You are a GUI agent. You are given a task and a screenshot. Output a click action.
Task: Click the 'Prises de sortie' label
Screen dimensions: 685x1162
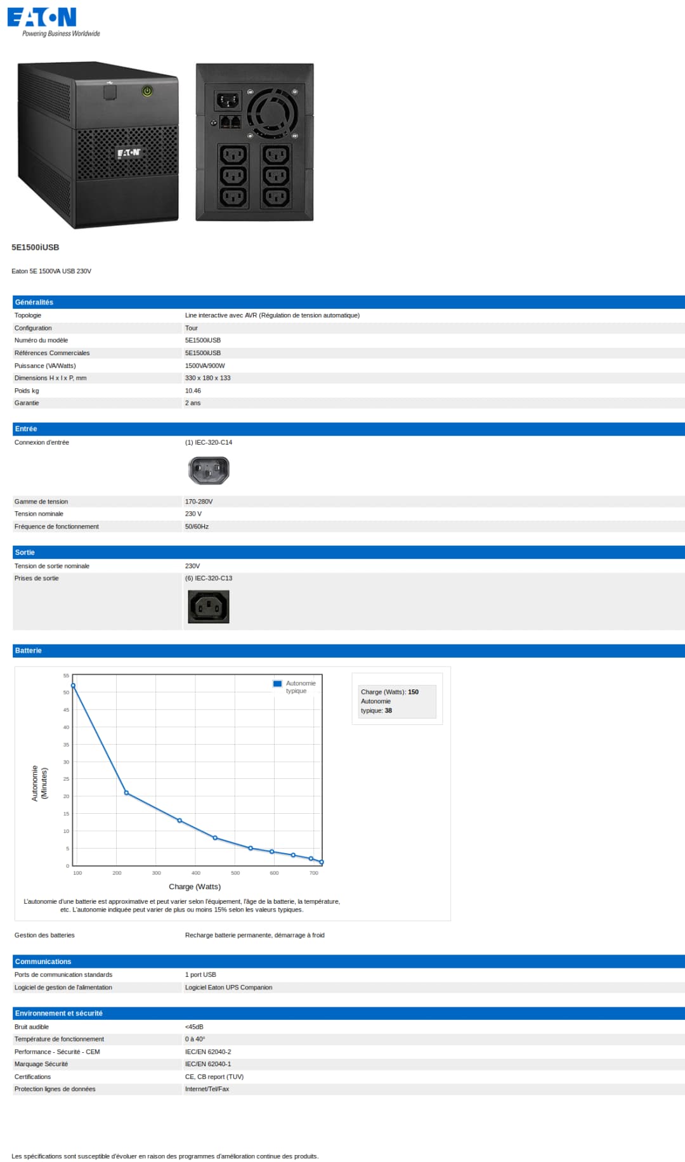(37, 578)
